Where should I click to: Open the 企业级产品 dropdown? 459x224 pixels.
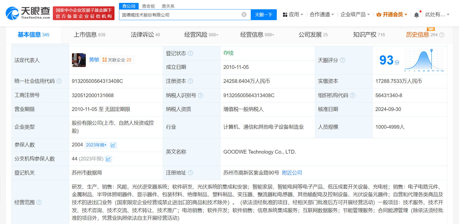[355, 15]
